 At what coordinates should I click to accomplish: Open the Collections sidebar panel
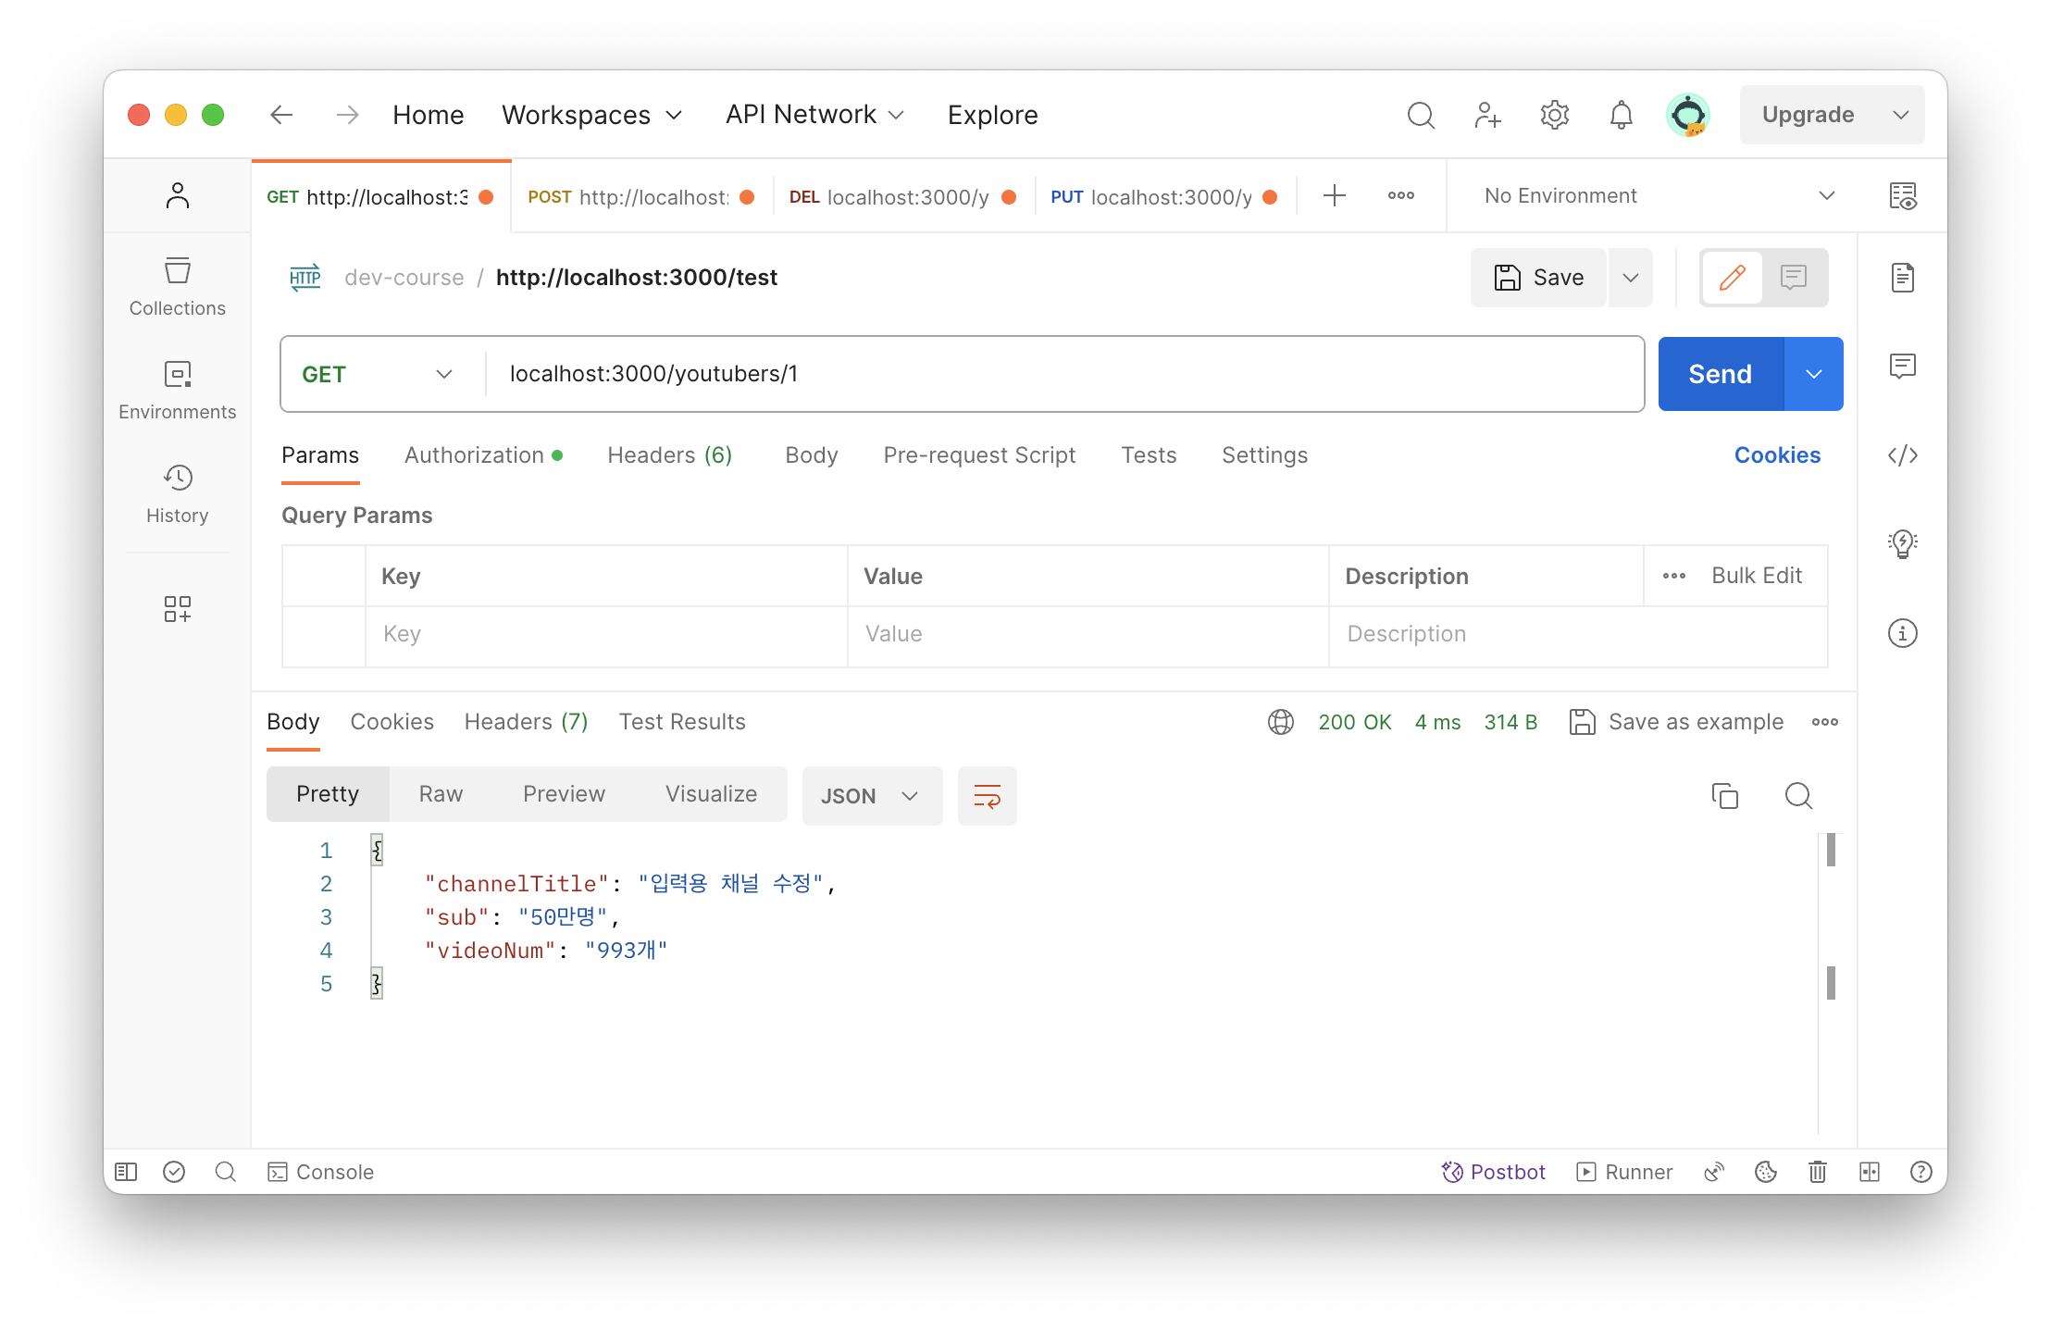pos(177,287)
